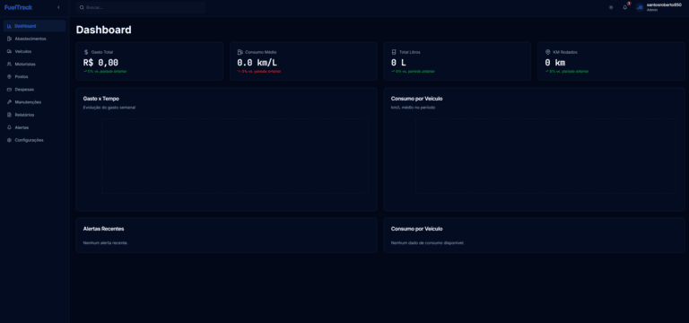Focus the Buscar search field
This screenshot has height=323, width=689.
click(141, 7)
